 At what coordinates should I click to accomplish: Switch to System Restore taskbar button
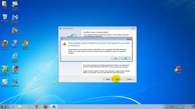point(54,107)
